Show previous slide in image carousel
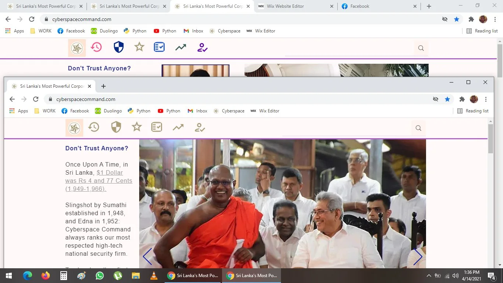 [x=147, y=257]
